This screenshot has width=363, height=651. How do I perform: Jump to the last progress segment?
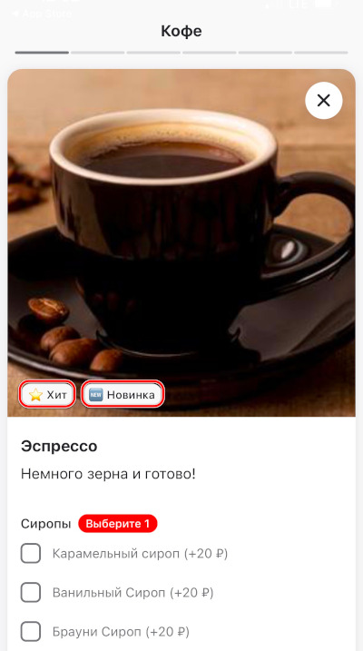321,53
